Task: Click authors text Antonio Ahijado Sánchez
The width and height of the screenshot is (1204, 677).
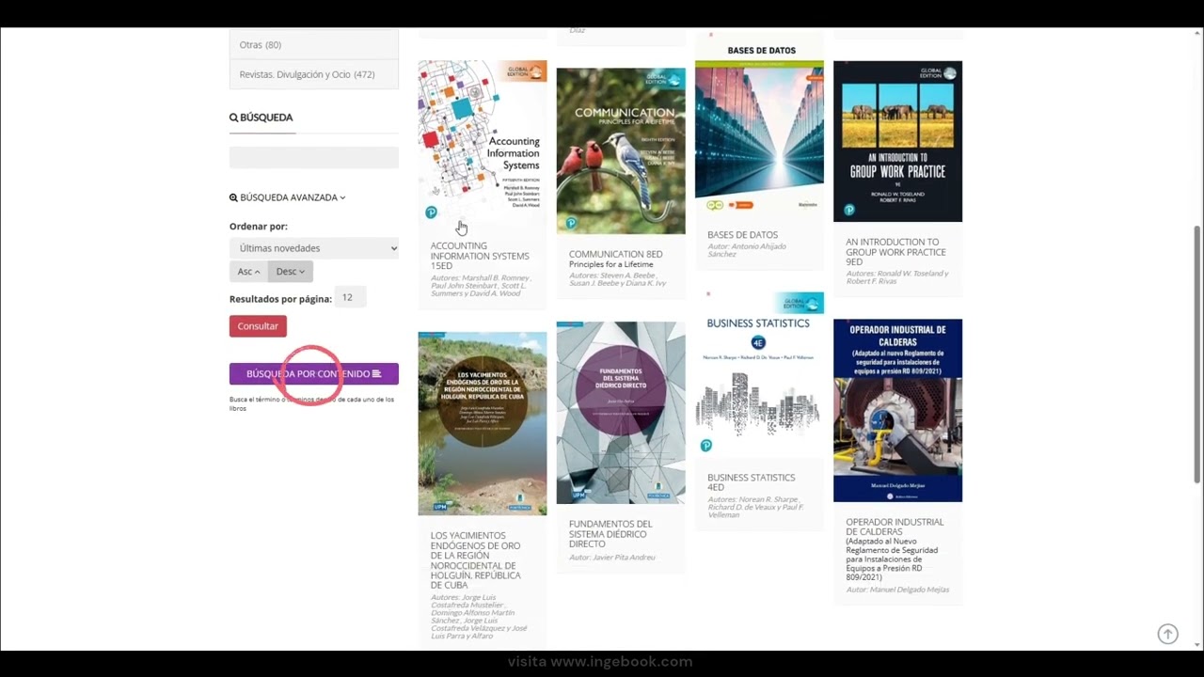Action: (x=746, y=251)
